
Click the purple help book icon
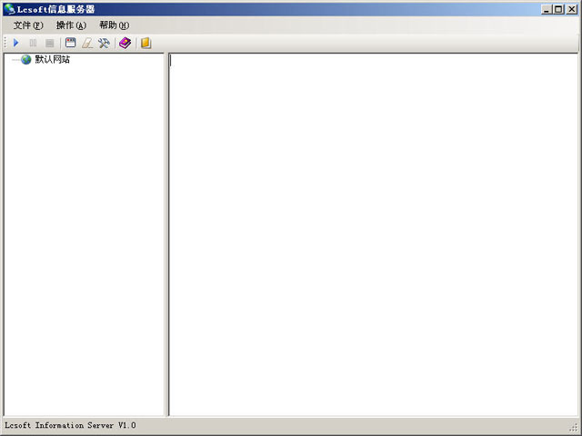click(x=125, y=43)
